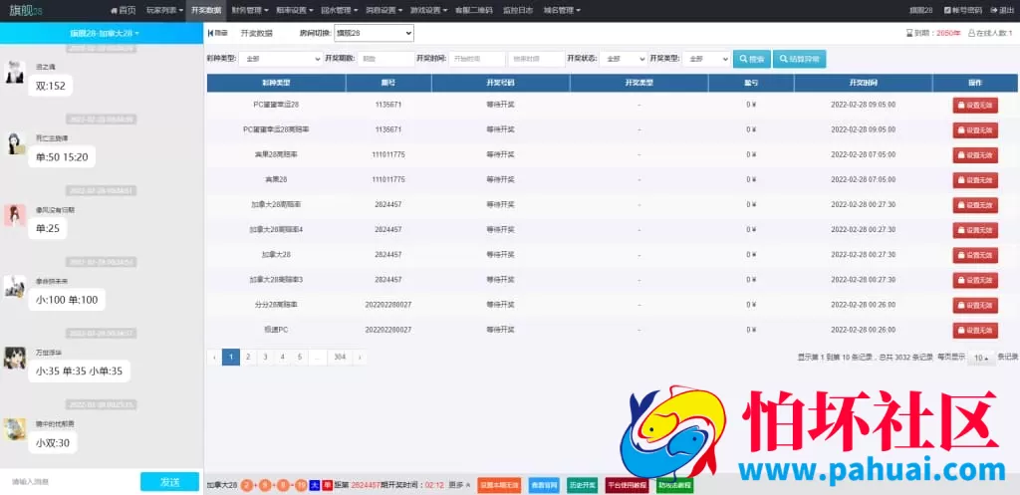1020x495 pixels.
Task: Open the rows-per-page 10 dropdown
Action: pyautogui.click(x=980, y=358)
